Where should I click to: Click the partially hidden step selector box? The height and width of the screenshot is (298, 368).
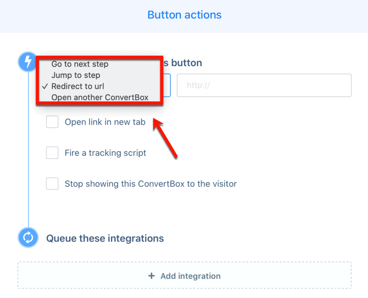[x=168, y=85]
